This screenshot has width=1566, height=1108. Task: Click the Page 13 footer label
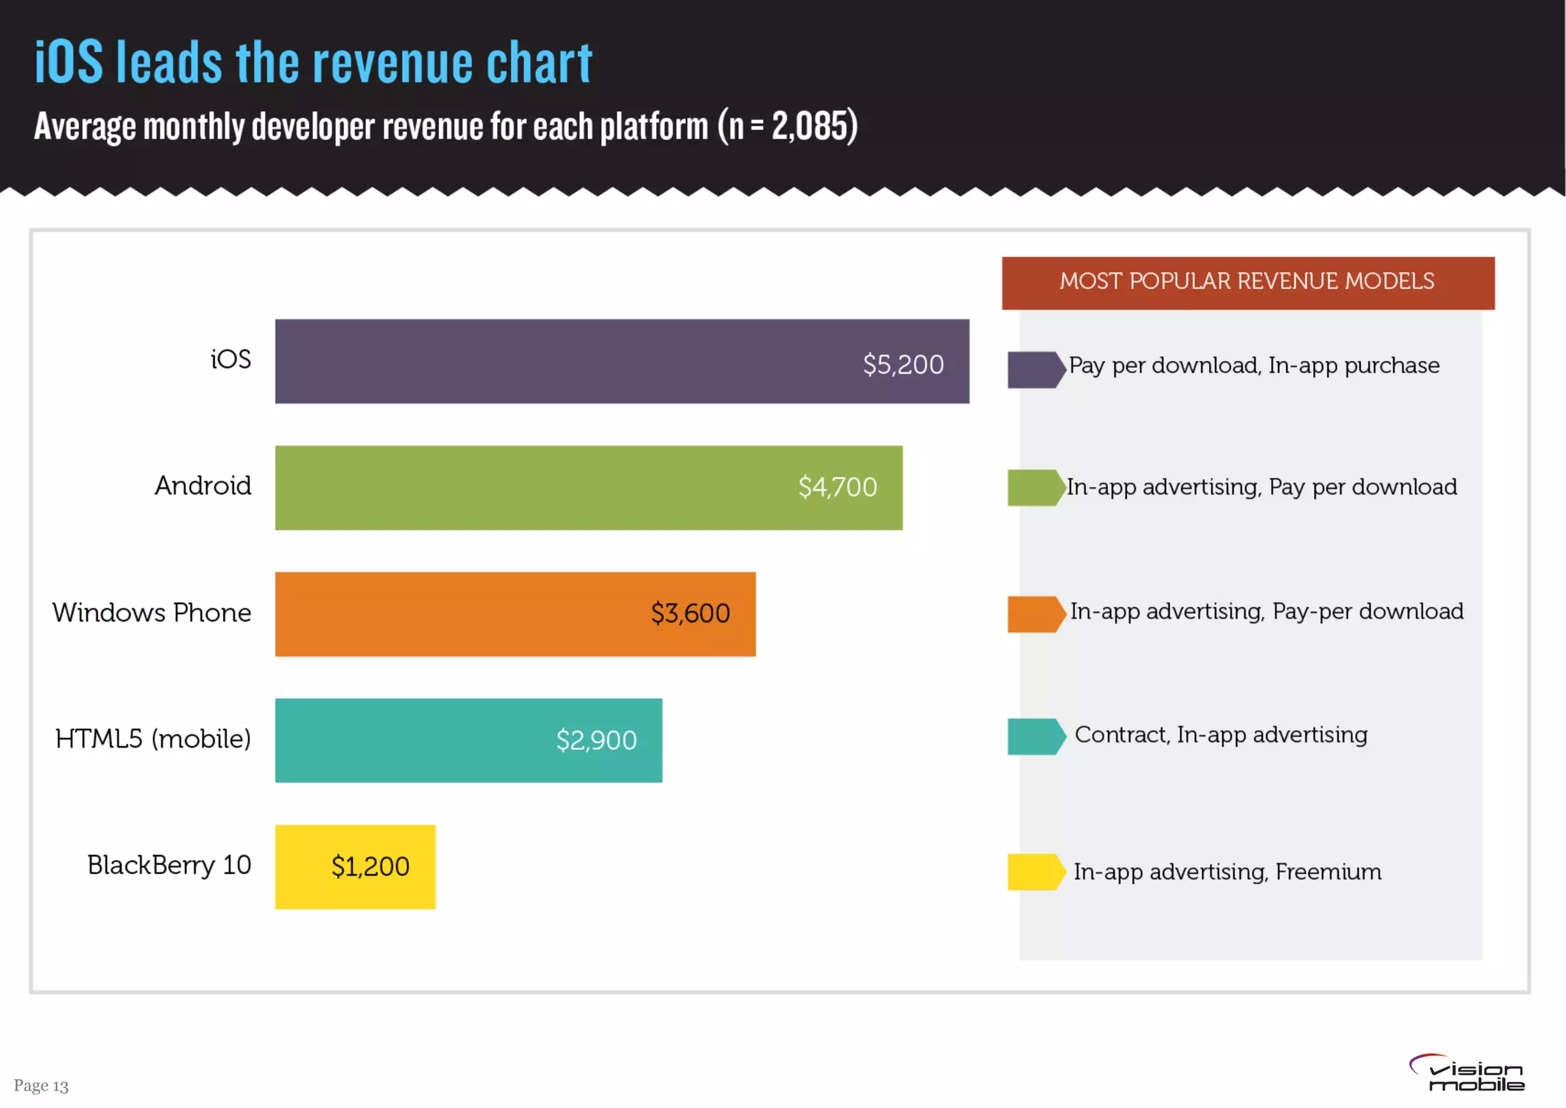pyautogui.click(x=41, y=1086)
